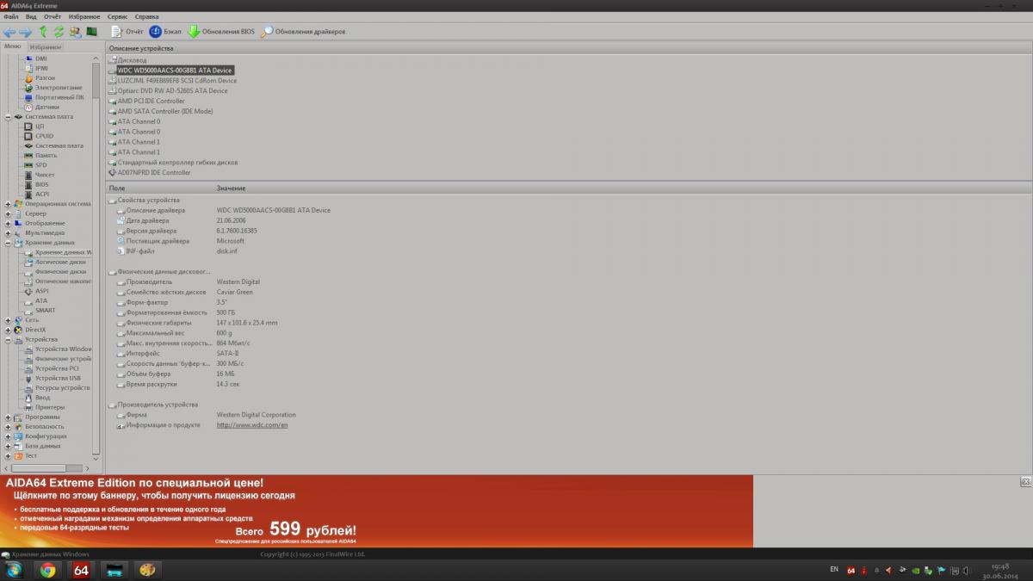Close the AIDA64 advertisement banner
This screenshot has height=581, width=1033.
point(1025,481)
